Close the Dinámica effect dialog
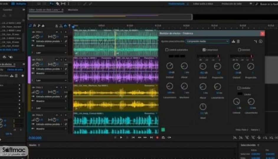Viewport: 278px width, 159px height. click(262, 34)
